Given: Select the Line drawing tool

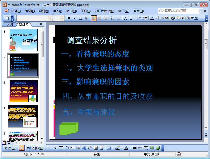Looking at the screenshot, I should [49, 148].
